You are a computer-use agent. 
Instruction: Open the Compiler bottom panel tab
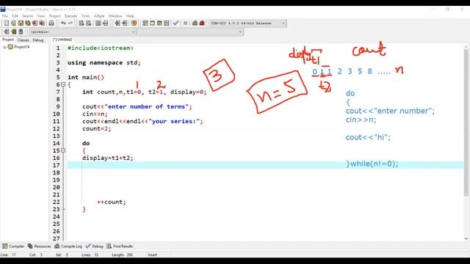[x=13, y=246]
